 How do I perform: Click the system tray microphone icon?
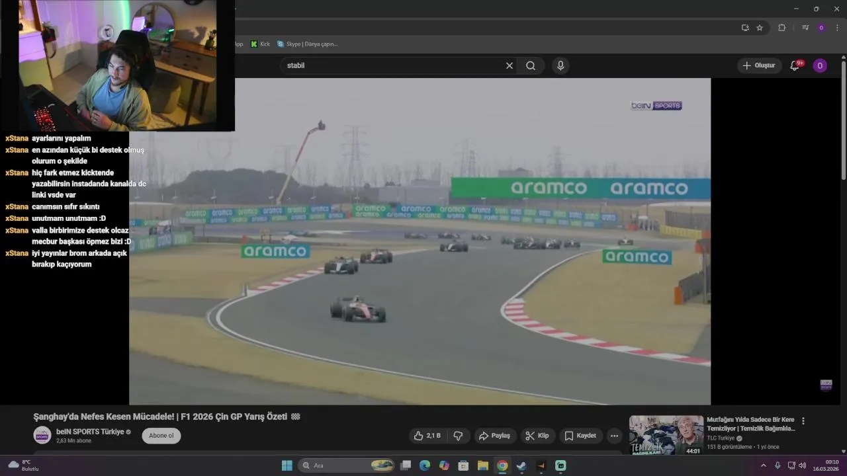click(x=778, y=465)
